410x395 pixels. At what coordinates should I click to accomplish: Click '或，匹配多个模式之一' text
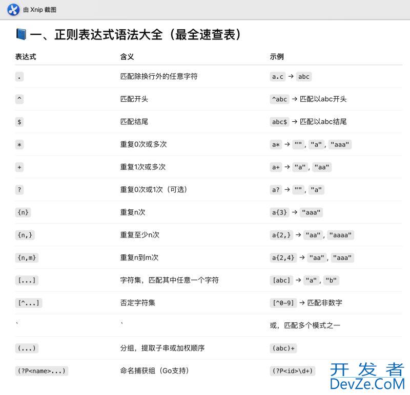pyautogui.click(x=305, y=325)
